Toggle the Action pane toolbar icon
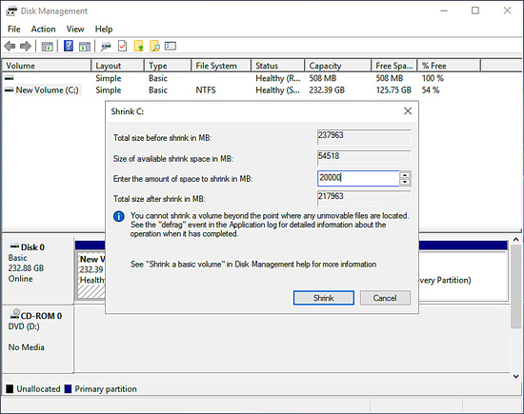 point(85,46)
